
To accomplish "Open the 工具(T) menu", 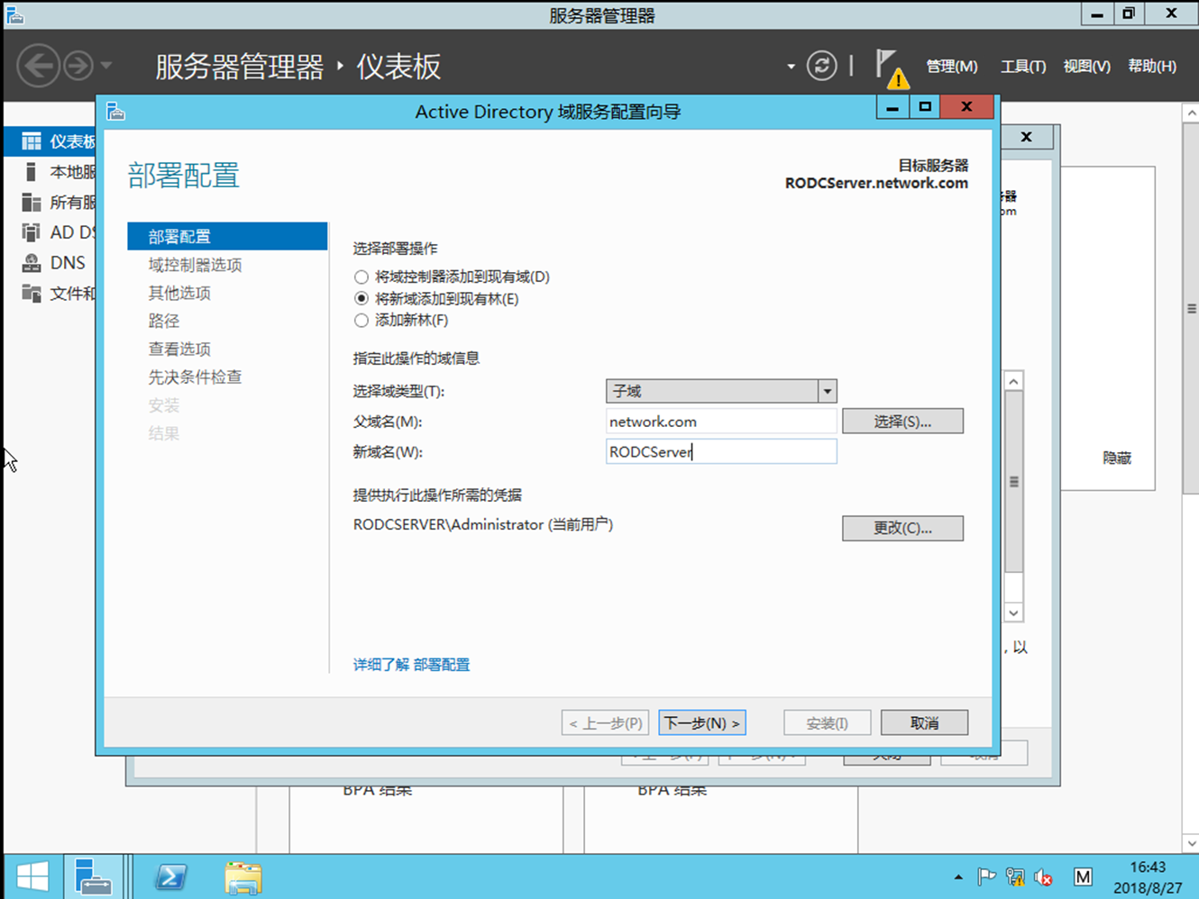I will click(x=1023, y=66).
